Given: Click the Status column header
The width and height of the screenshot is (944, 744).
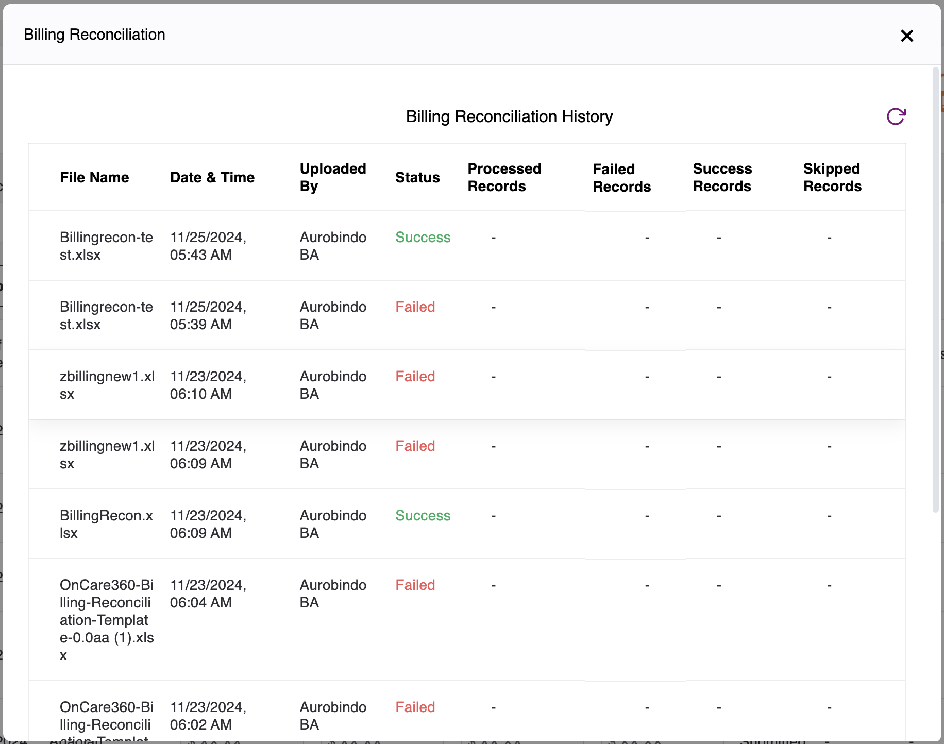Looking at the screenshot, I should tap(417, 177).
